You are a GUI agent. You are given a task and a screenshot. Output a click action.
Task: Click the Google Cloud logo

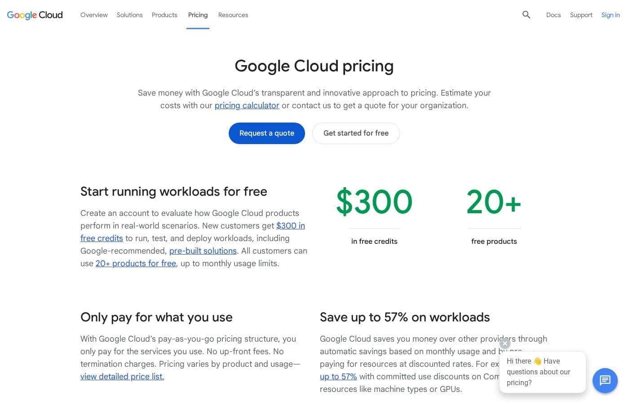click(35, 15)
